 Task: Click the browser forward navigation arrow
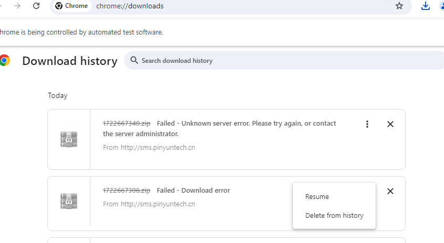pyautogui.click(x=17, y=6)
